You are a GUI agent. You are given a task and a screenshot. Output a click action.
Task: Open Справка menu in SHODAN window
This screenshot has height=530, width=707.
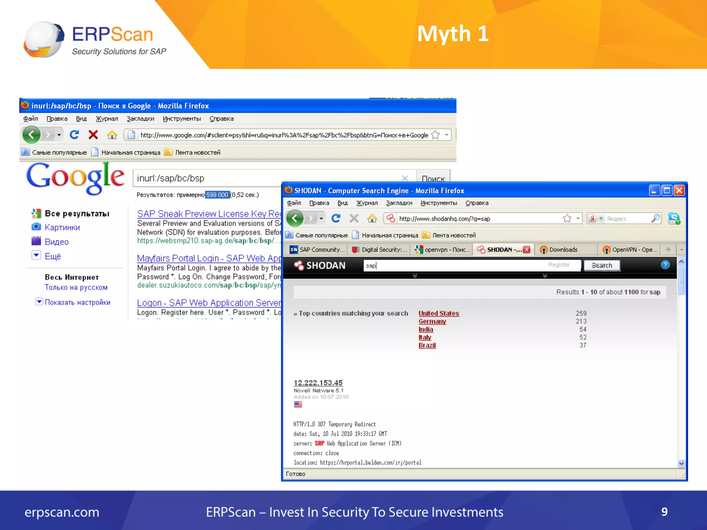click(477, 203)
